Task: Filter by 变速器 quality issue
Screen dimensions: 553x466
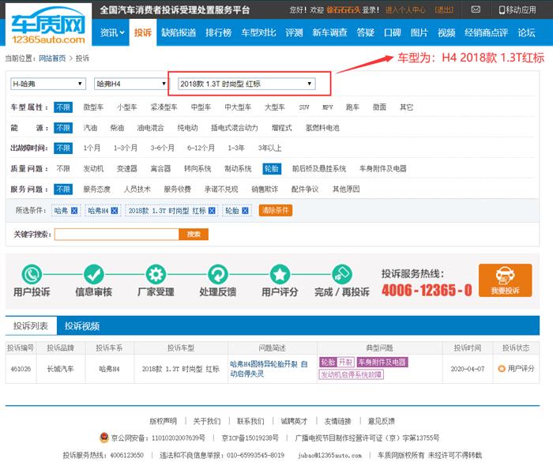Action: tap(127, 168)
